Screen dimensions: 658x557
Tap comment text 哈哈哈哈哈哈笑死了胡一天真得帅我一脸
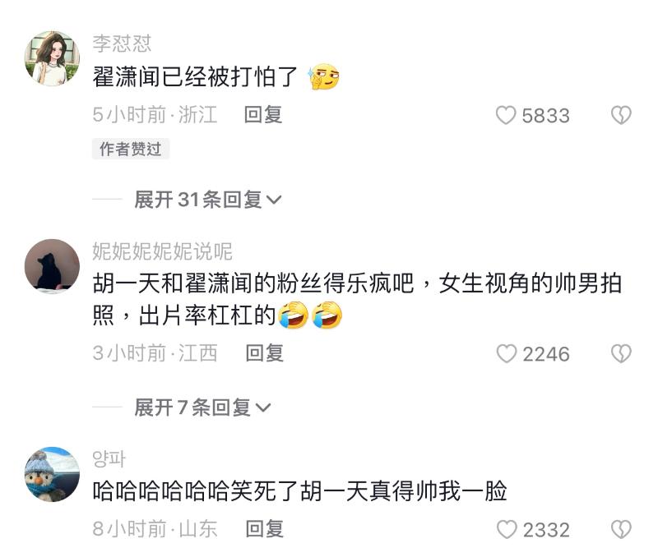299,491
